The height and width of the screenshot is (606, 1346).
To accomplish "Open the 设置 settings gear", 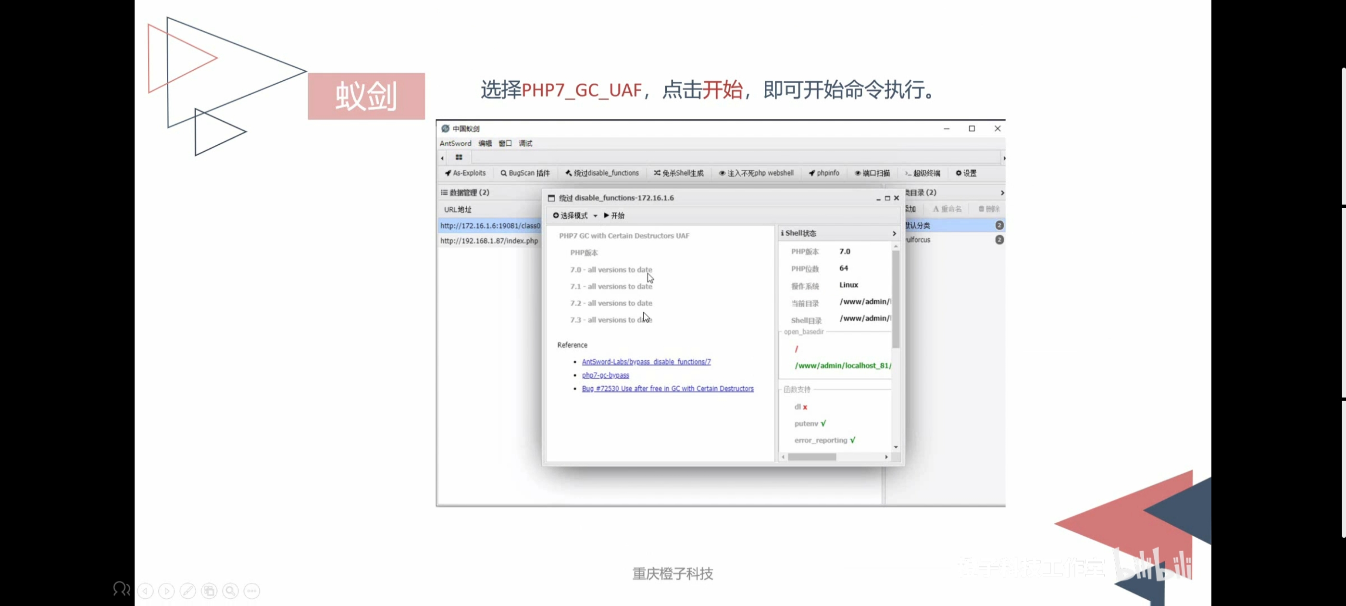I will point(965,173).
